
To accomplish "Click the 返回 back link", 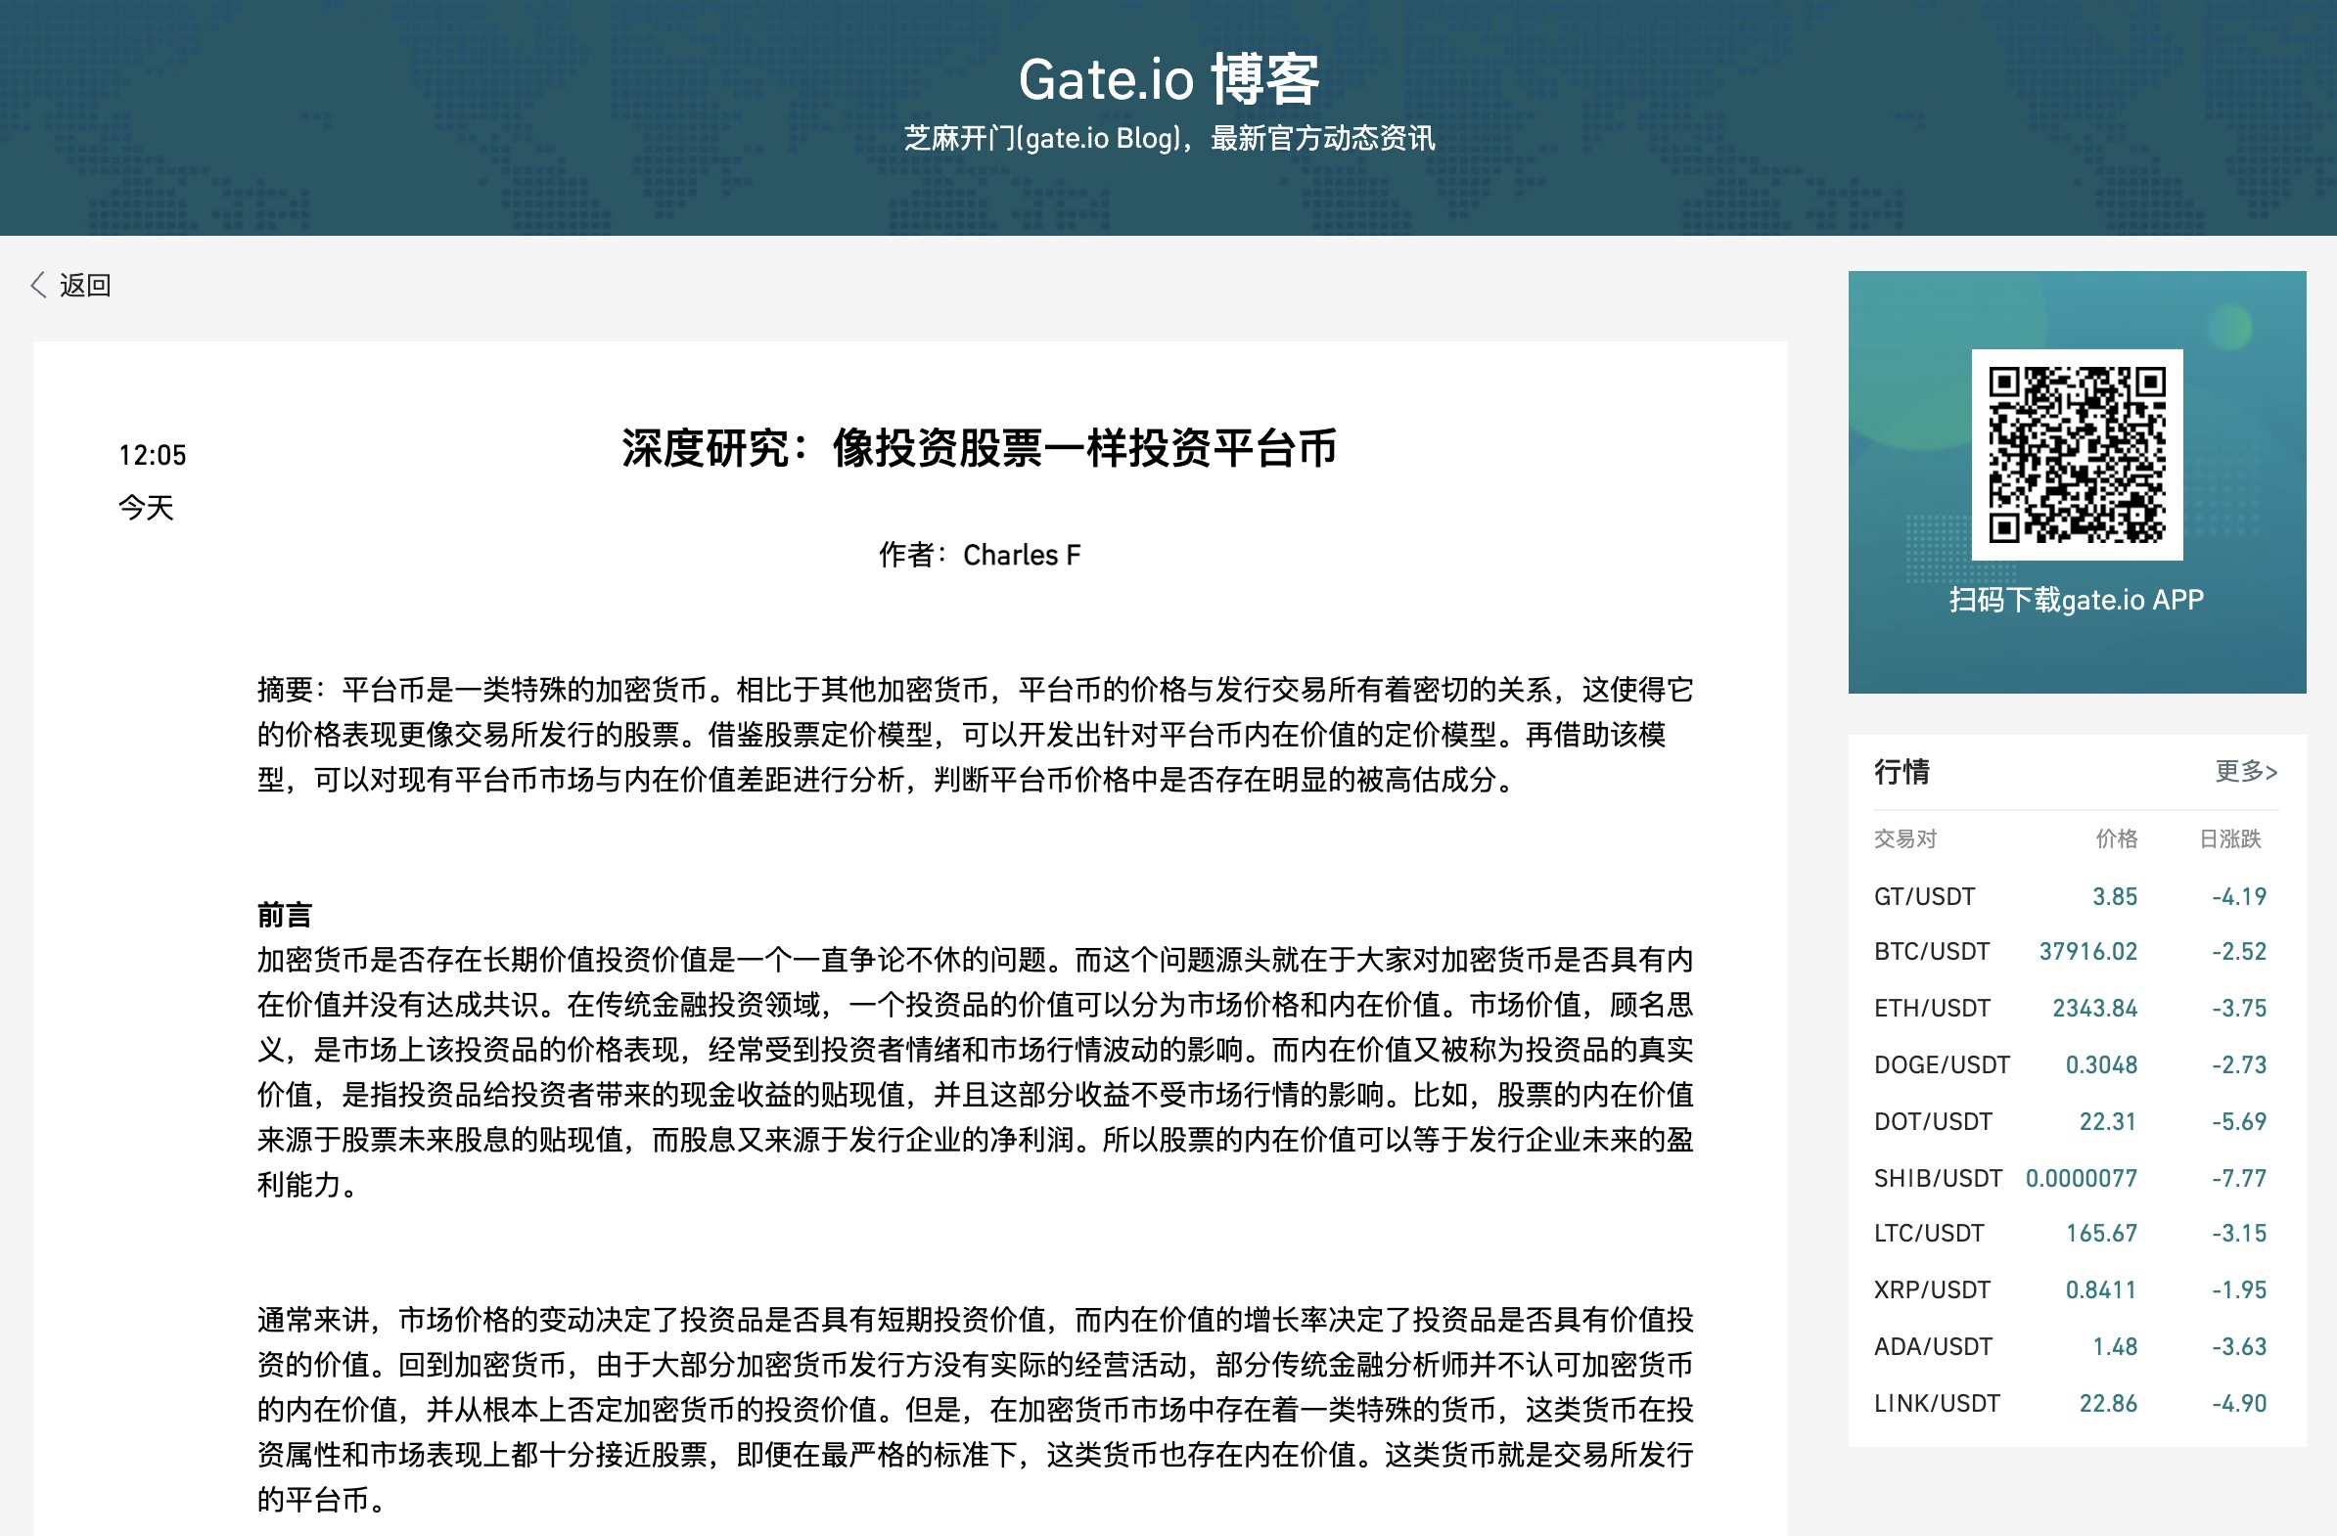I will 85,285.
